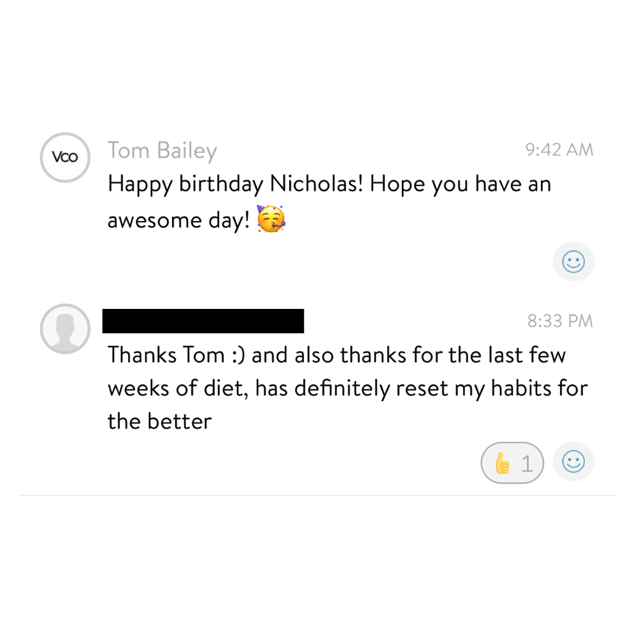Image resolution: width=637 pixels, height=637 pixels.
Task: Toggle the thumbs-up reaction pill
Action: (512, 462)
